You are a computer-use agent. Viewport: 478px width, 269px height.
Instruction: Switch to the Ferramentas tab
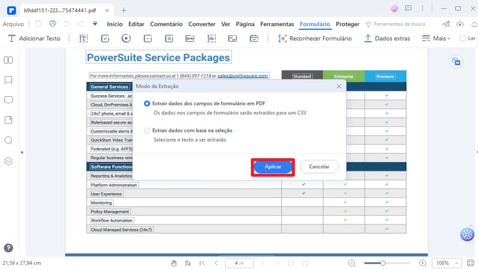pyautogui.click(x=277, y=24)
